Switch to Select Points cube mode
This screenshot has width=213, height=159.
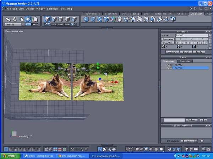[x=67, y=19]
